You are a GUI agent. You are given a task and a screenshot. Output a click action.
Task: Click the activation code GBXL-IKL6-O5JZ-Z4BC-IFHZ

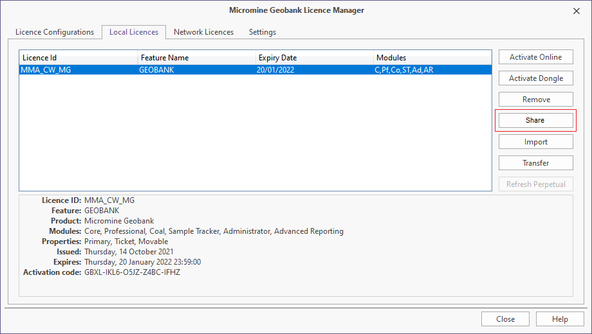[132, 272]
